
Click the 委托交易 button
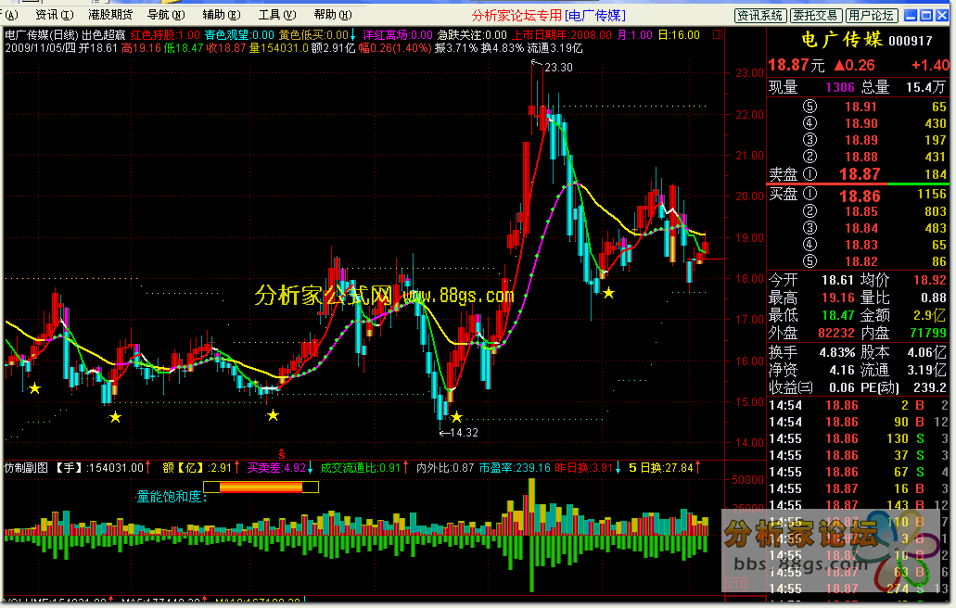pyautogui.click(x=816, y=15)
